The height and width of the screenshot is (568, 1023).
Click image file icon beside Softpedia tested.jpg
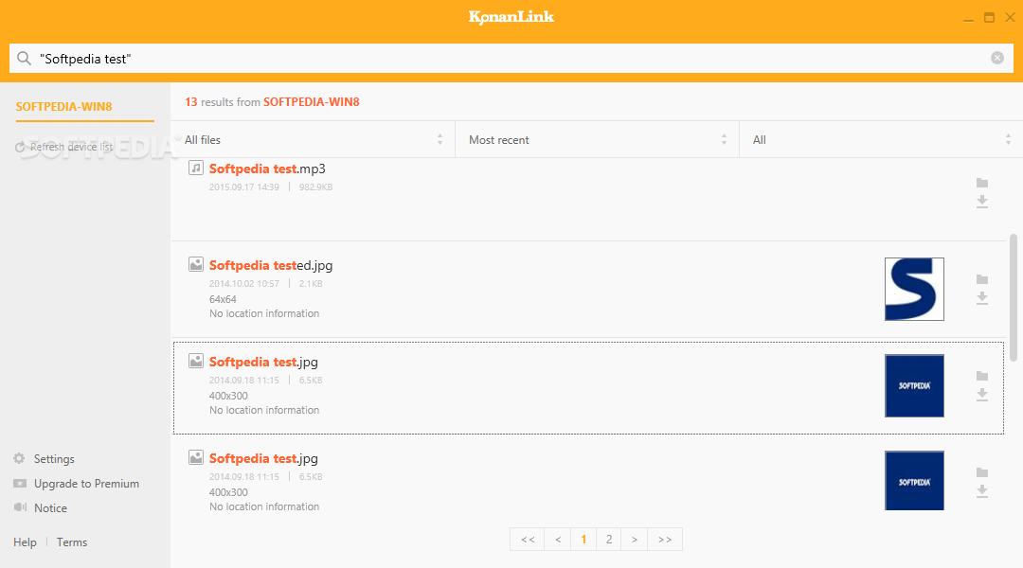click(196, 264)
